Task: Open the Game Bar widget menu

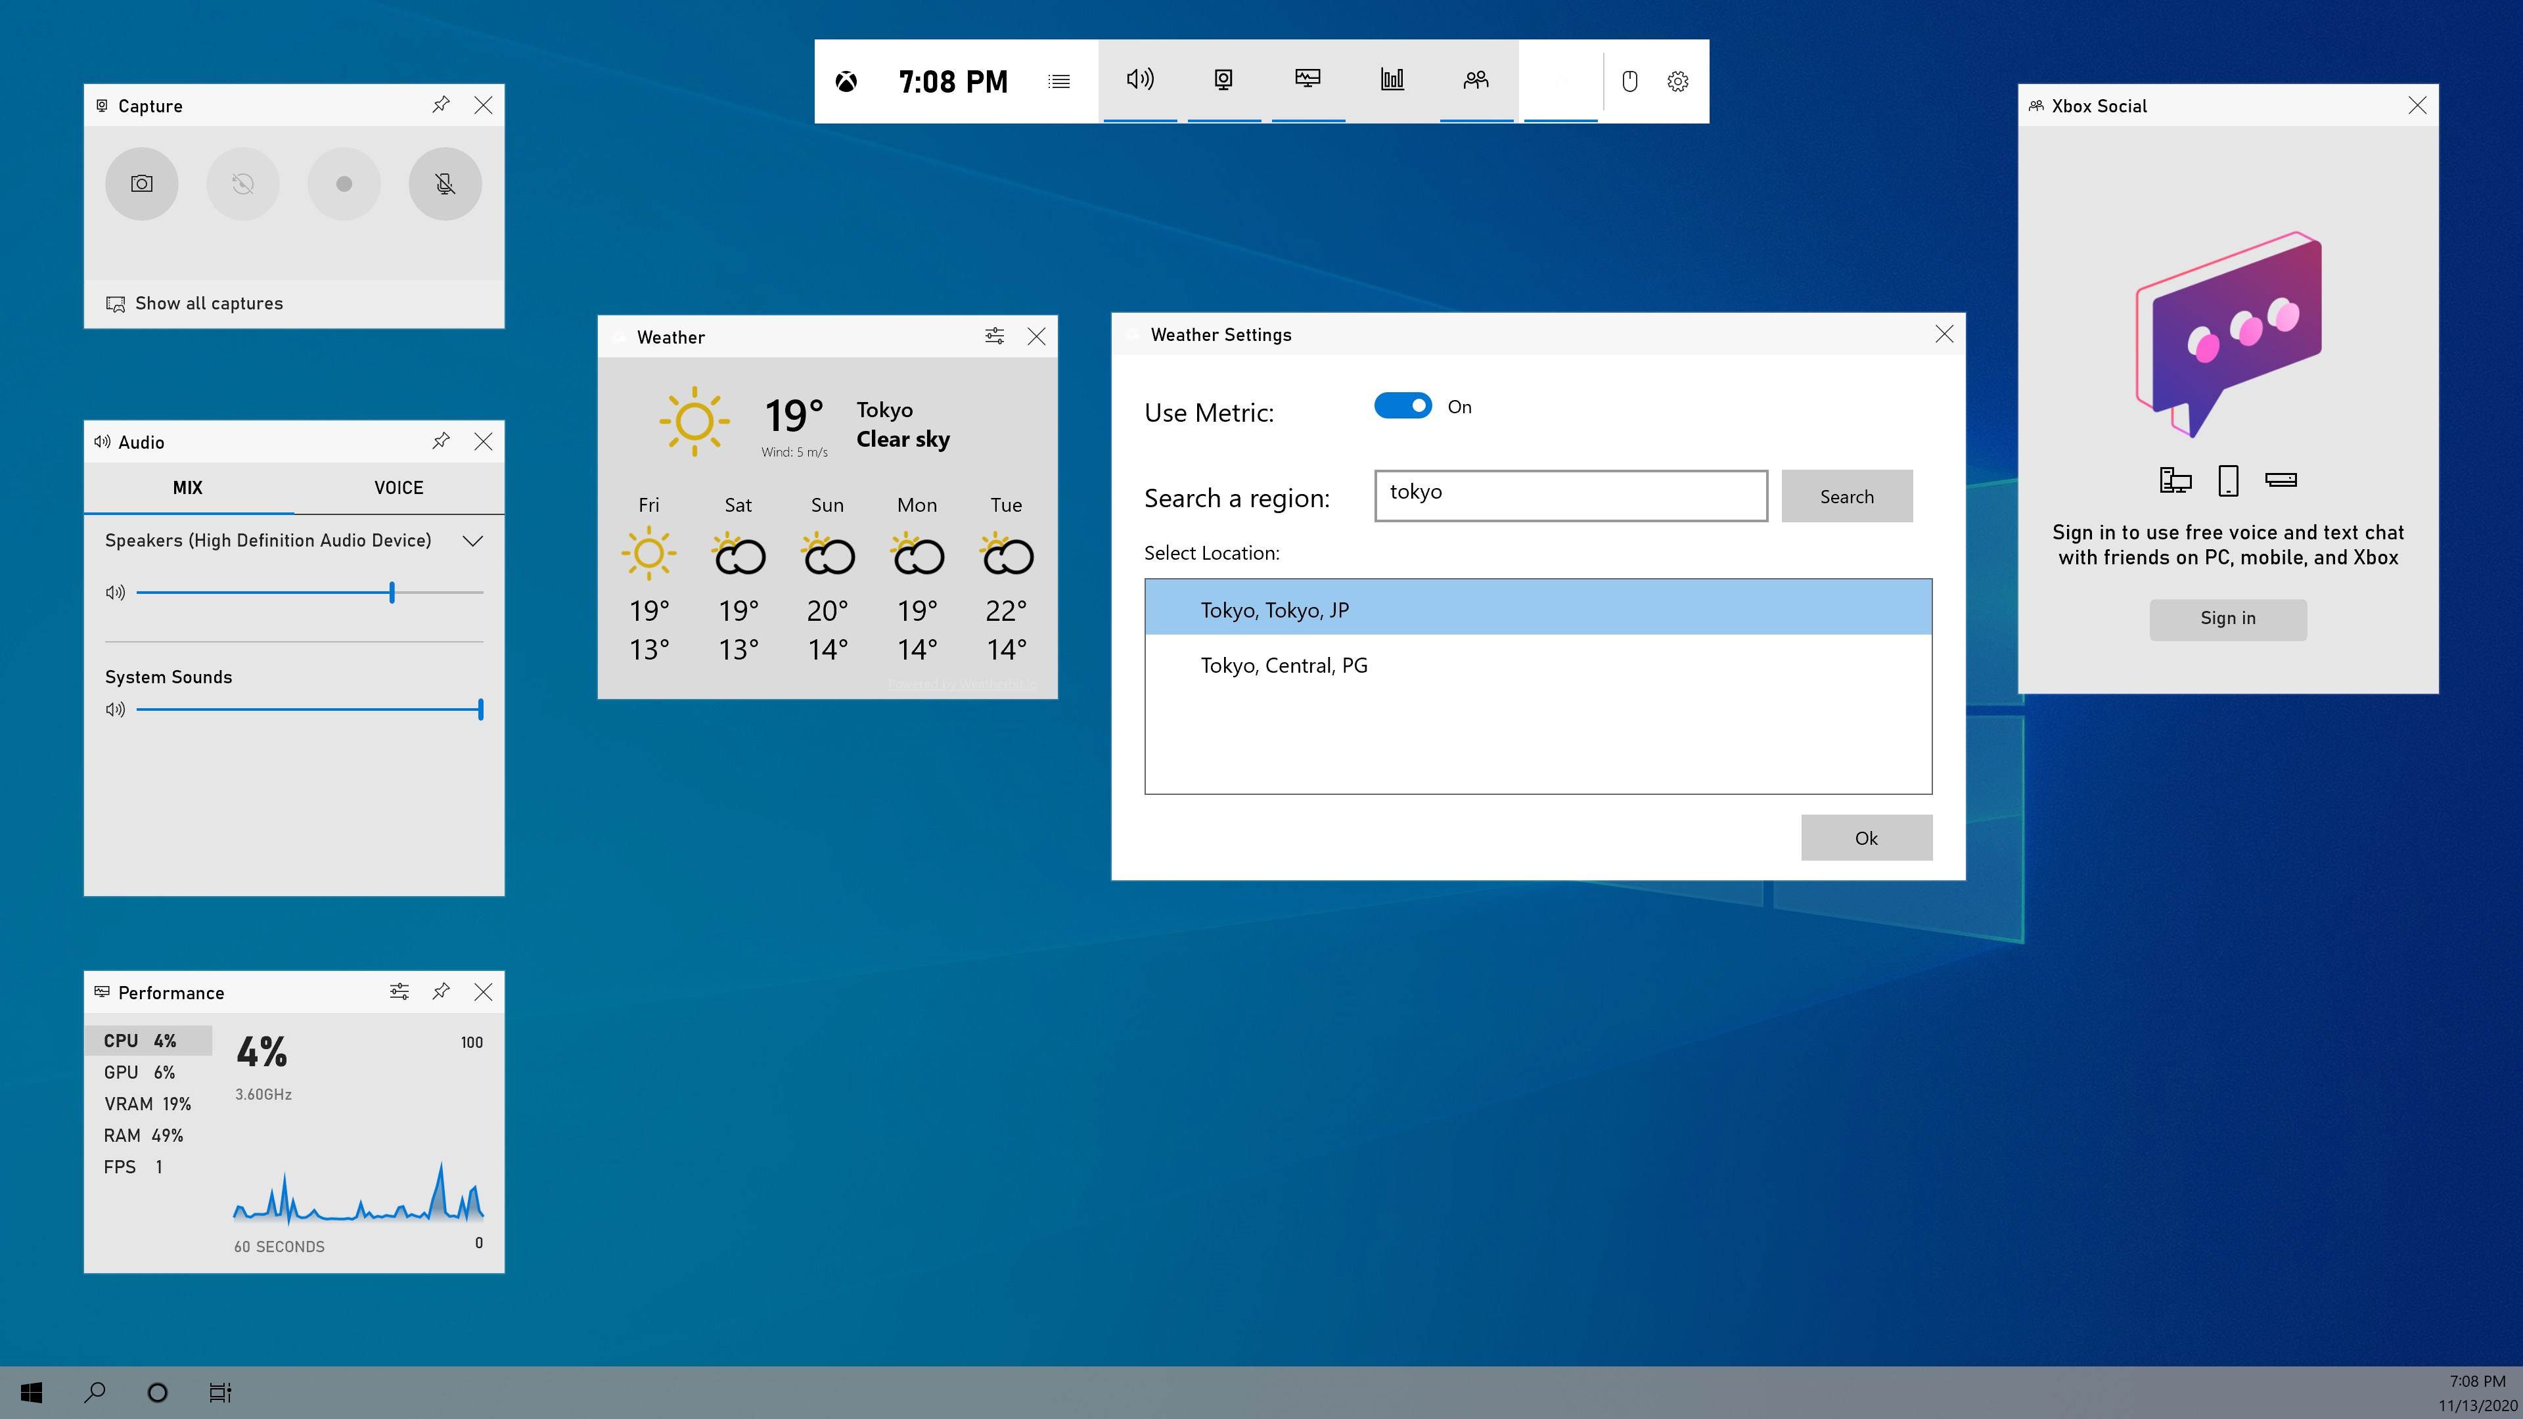Action: 1060,81
